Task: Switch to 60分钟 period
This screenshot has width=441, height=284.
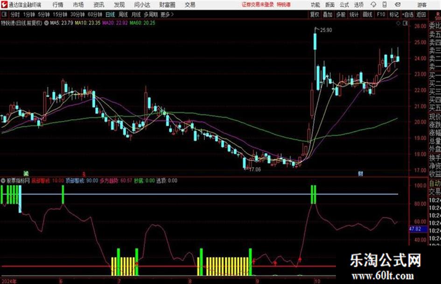Action: (x=95, y=14)
